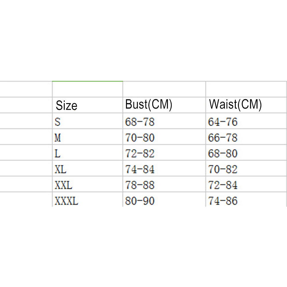This screenshot has width=287, height=287.
Task: Select the XL size cell
Action: [60, 170]
